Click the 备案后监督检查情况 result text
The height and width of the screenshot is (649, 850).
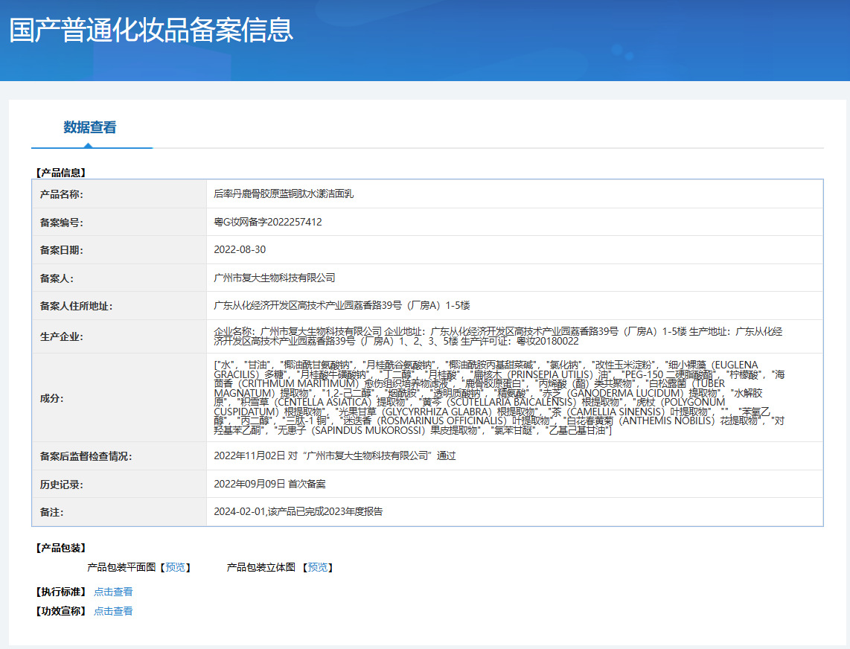pyautogui.click(x=334, y=455)
